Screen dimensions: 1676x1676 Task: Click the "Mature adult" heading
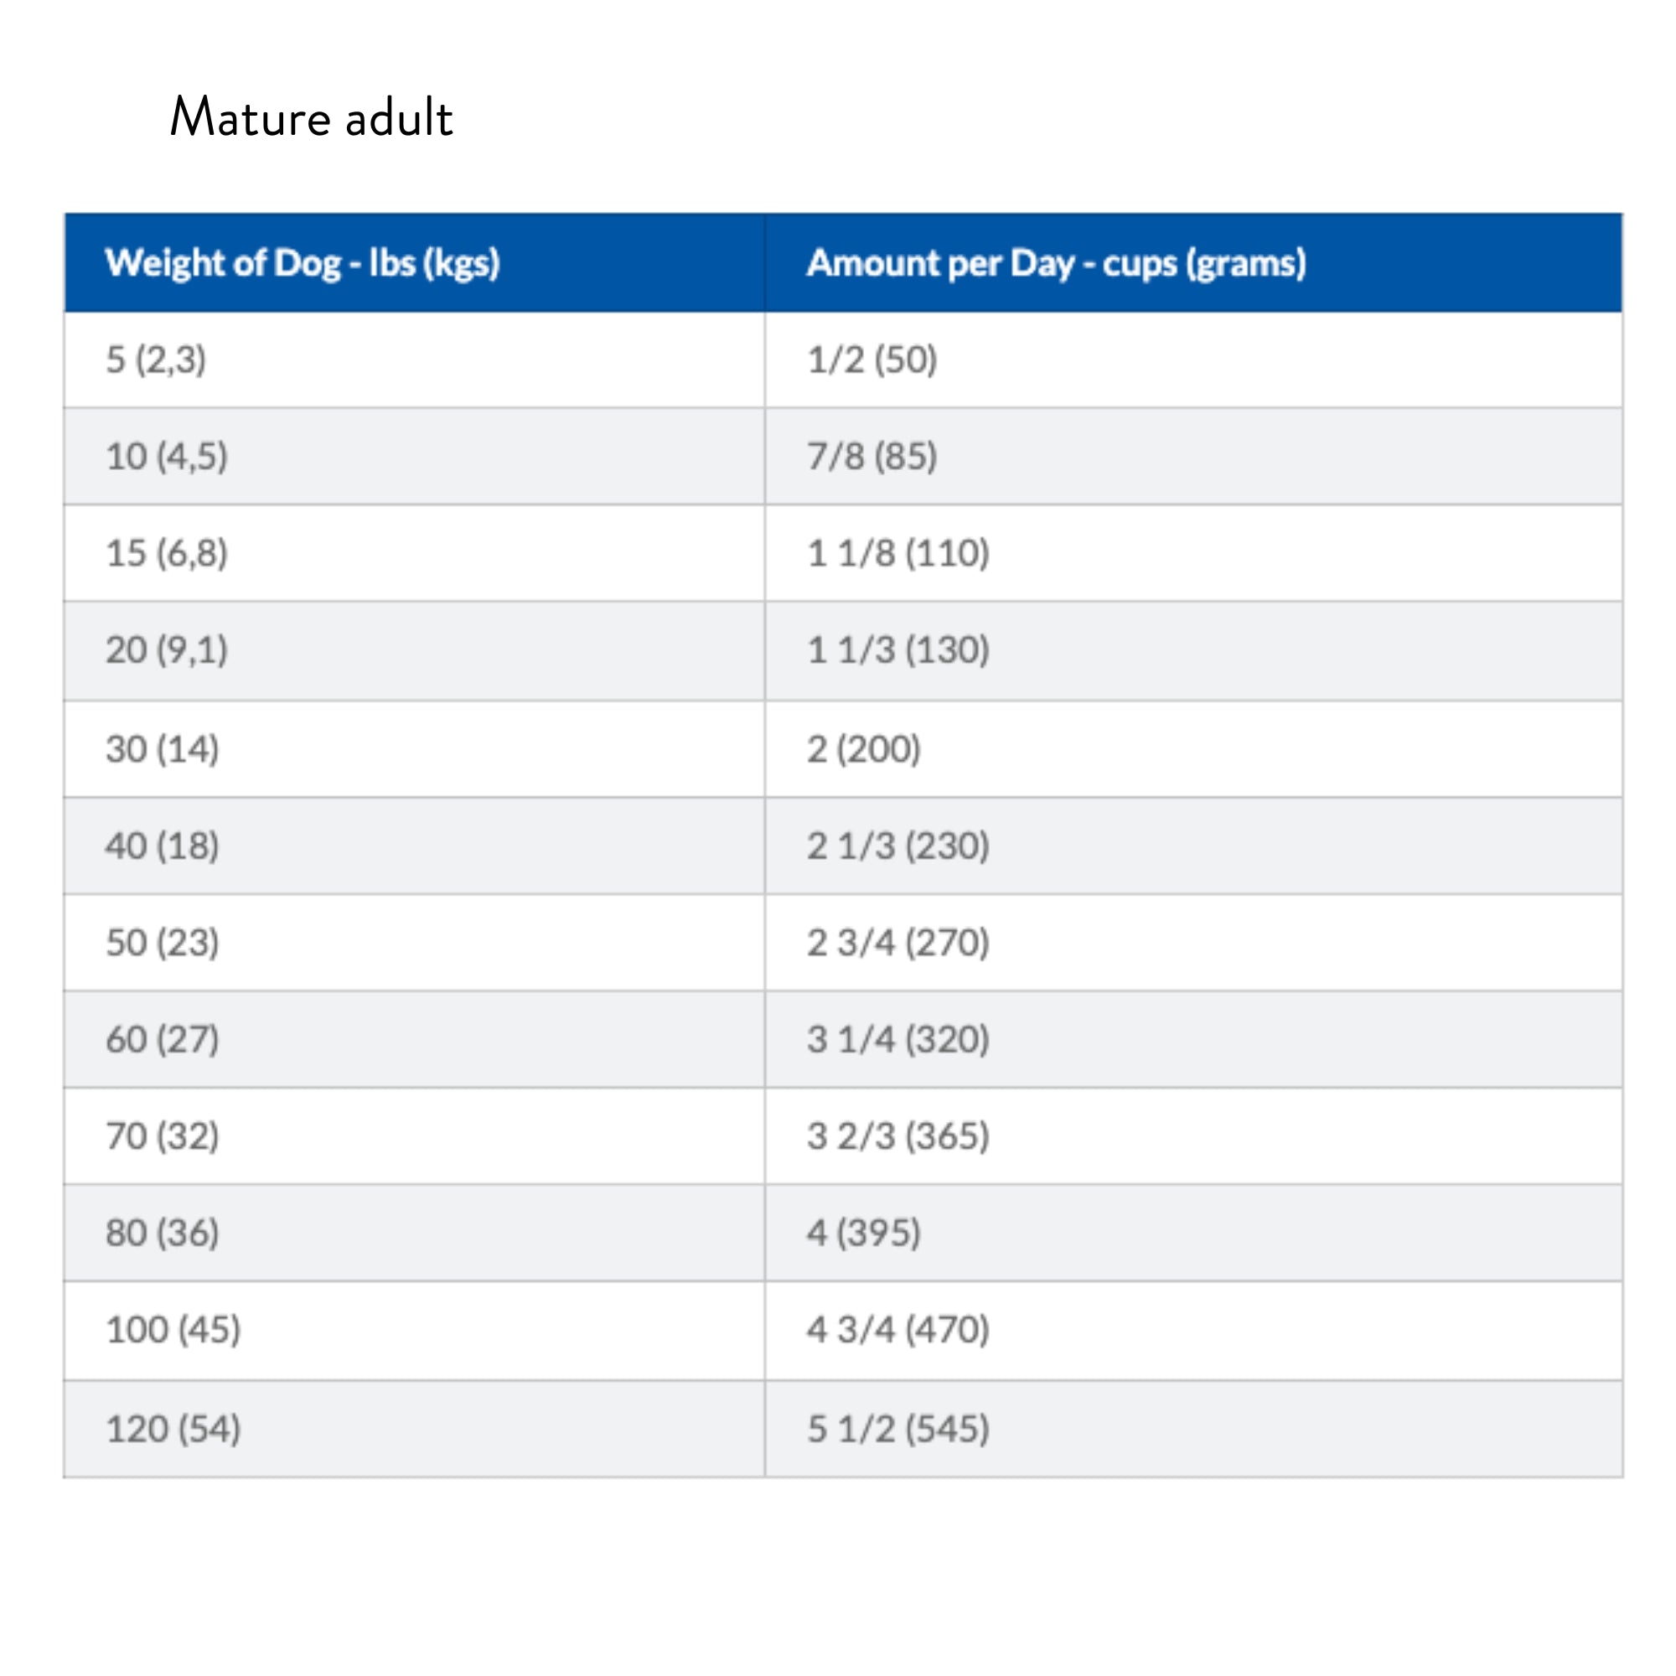(311, 117)
